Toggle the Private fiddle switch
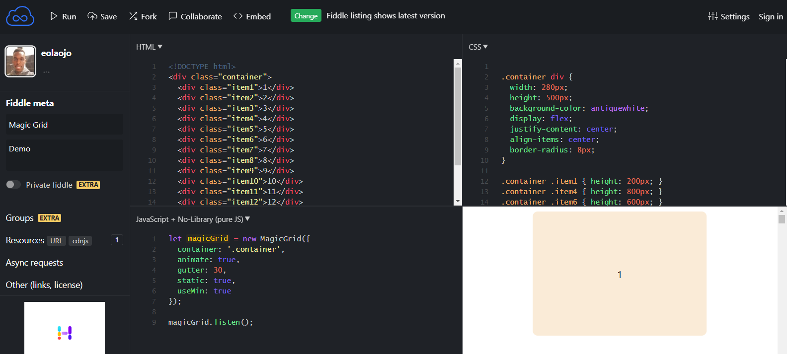The height and width of the screenshot is (354, 787). point(13,185)
